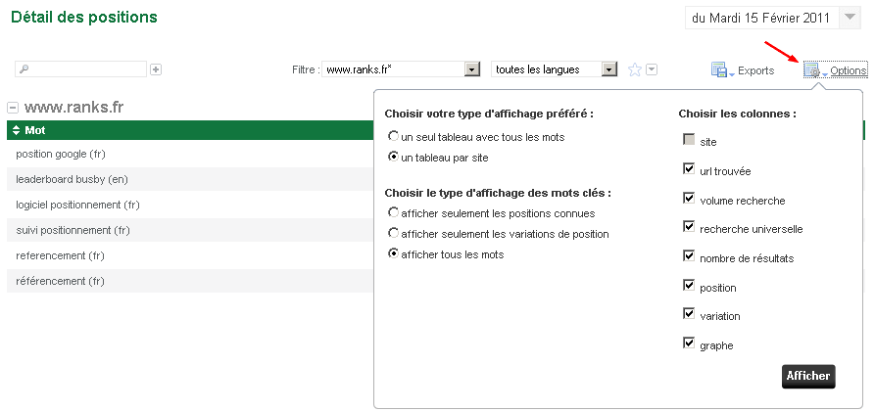The height and width of the screenshot is (412, 875).
Task: Click the Afficher button
Action: [808, 376]
